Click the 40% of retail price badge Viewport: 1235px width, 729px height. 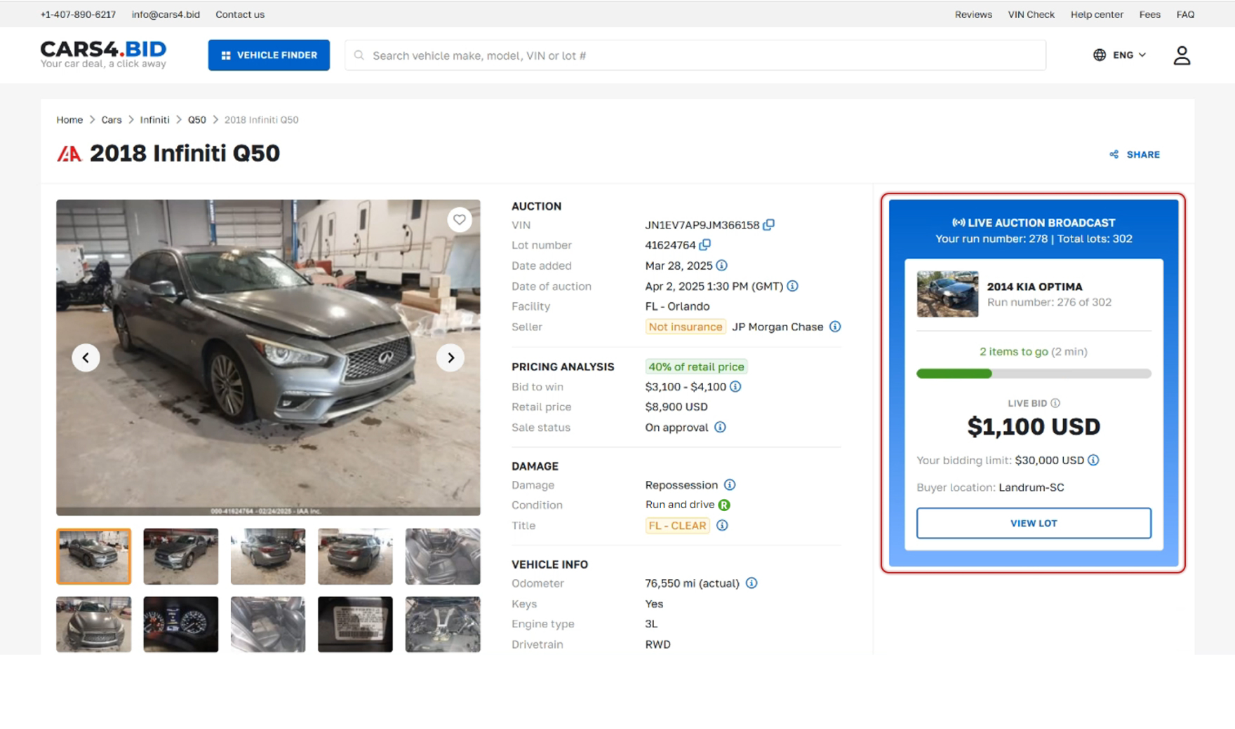(695, 367)
